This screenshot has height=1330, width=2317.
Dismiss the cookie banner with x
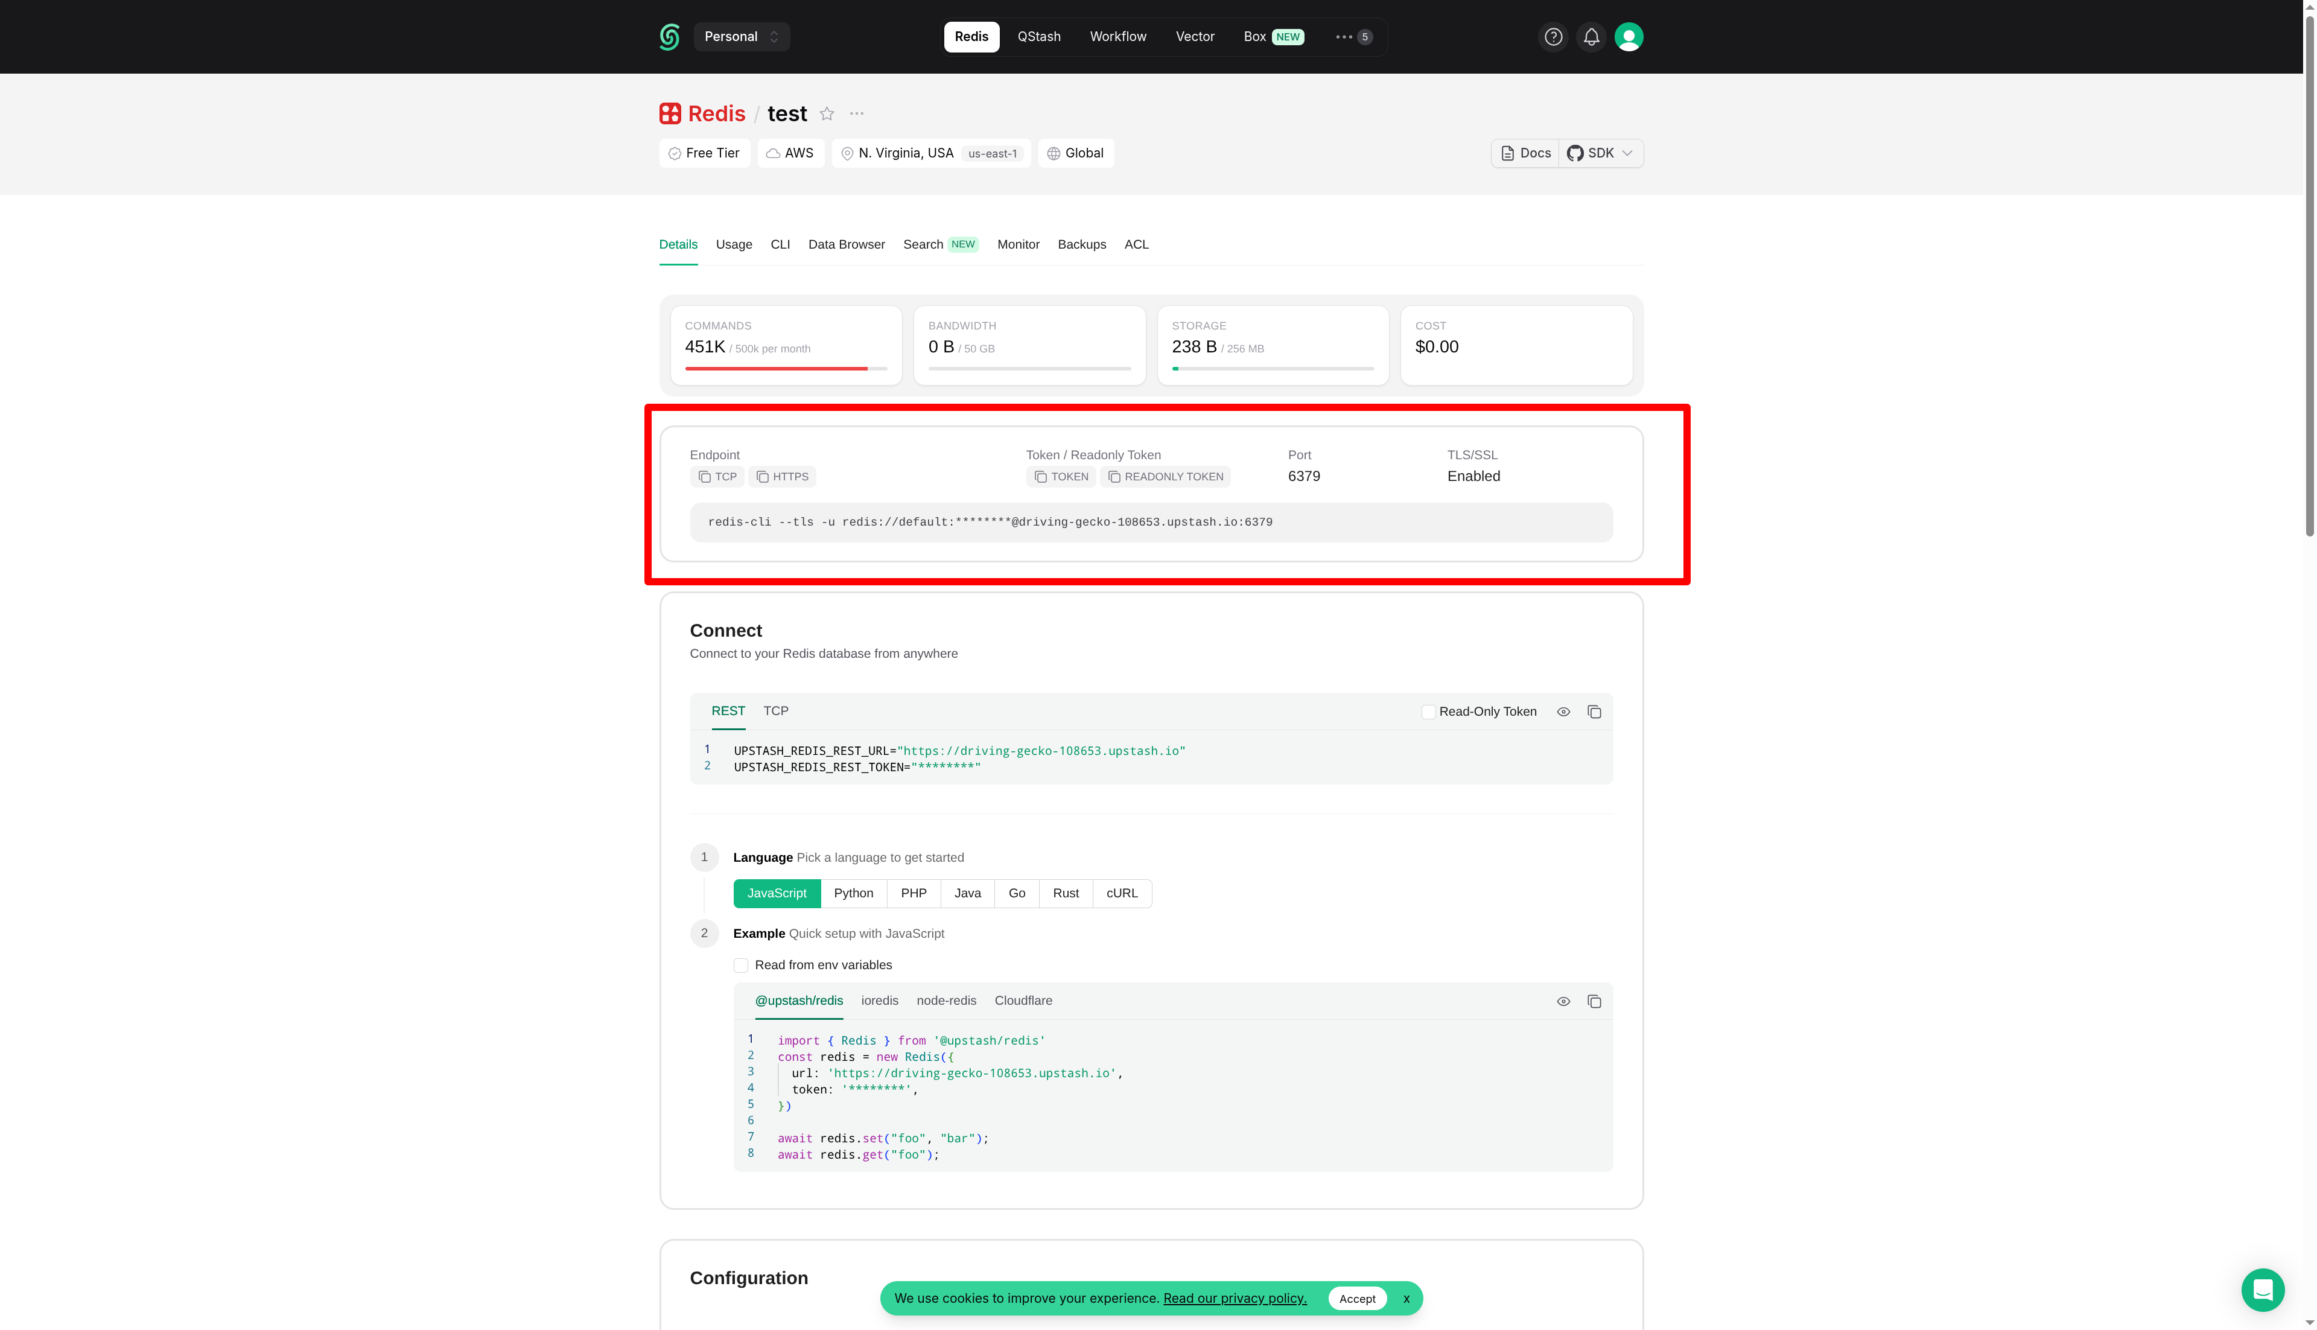coord(1405,1298)
